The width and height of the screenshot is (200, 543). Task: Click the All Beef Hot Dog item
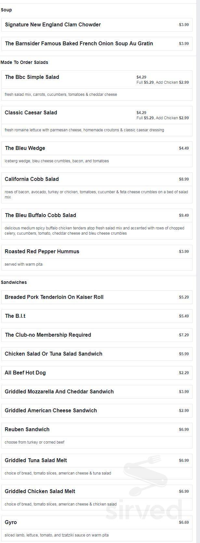[97, 373]
